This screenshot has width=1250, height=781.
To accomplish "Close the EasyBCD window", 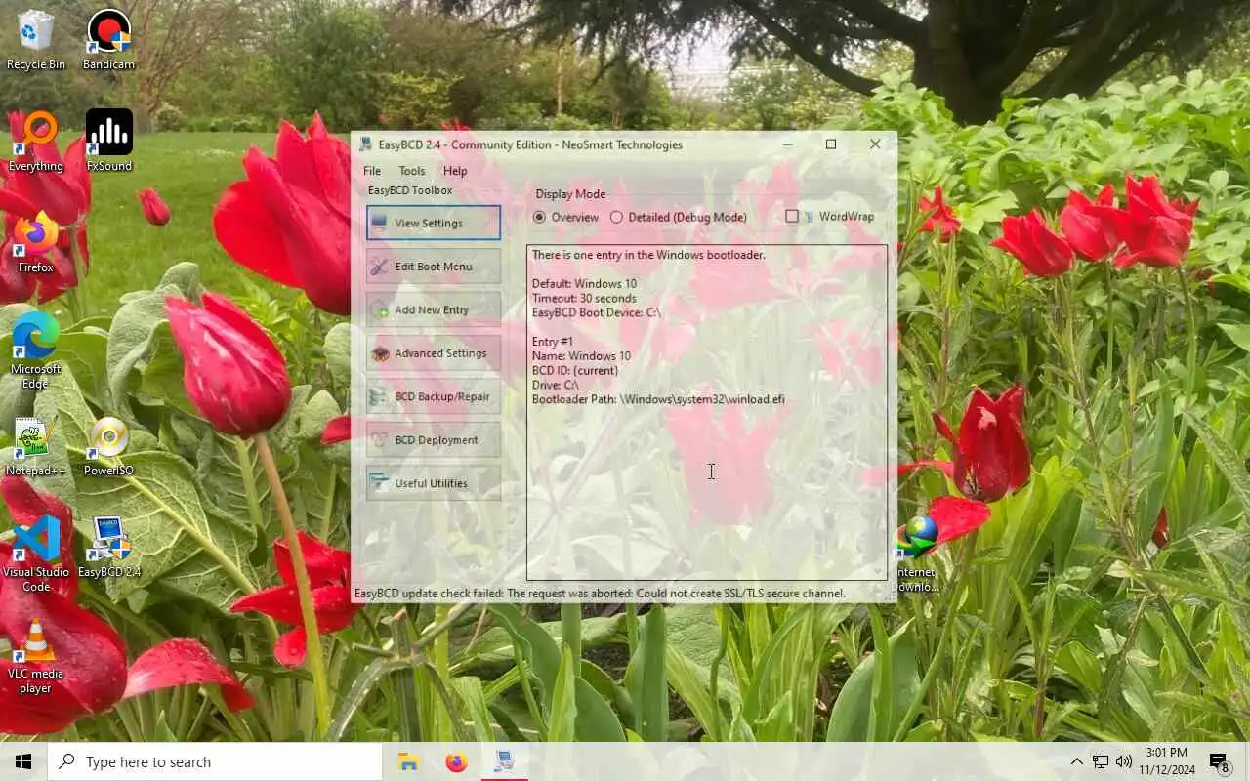I will click(x=875, y=144).
